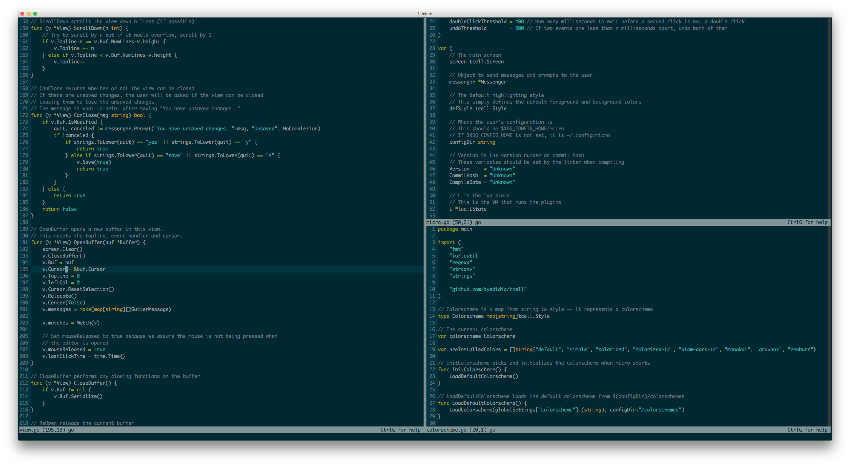Image resolution: width=850 pixels, height=466 pixels.
Task: Click the 'Unknown' version string on line 46
Action: pos(502,168)
